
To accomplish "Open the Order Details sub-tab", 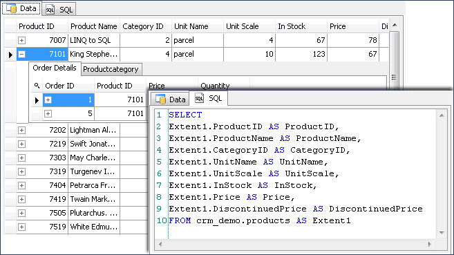I will (55, 68).
